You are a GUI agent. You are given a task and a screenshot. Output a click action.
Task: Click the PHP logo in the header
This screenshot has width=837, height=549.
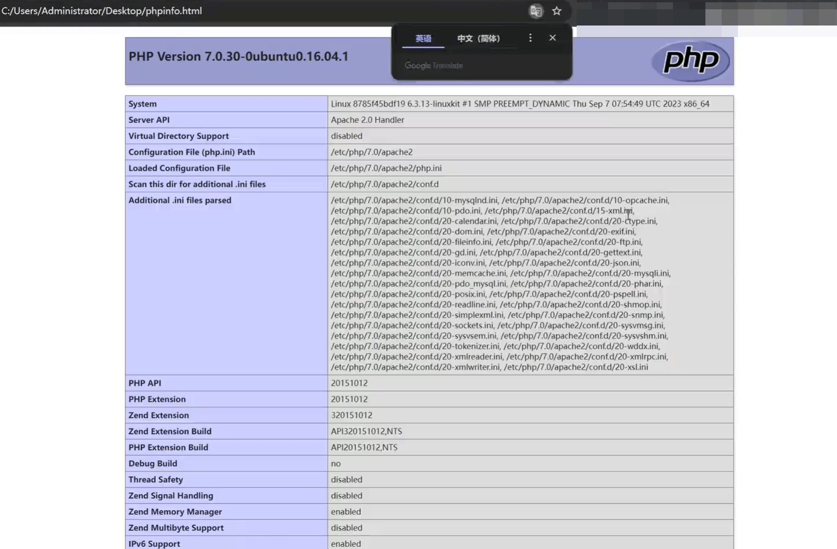(690, 60)
